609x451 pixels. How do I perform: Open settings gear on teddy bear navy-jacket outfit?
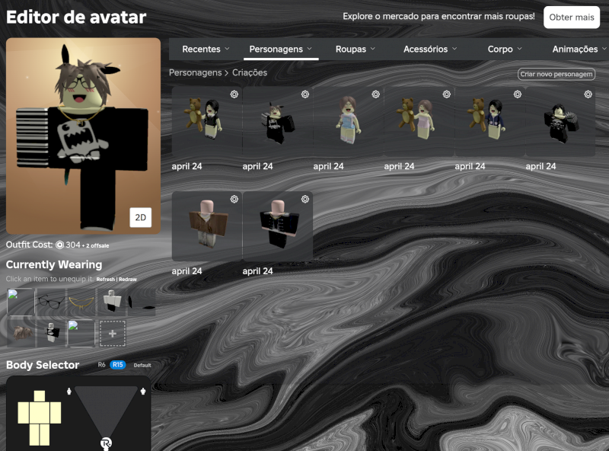click(x=518, y=94)
